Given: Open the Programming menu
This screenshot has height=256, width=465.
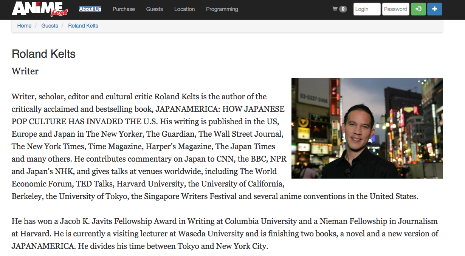Looking at the screenshot, I should click(222, 9).
